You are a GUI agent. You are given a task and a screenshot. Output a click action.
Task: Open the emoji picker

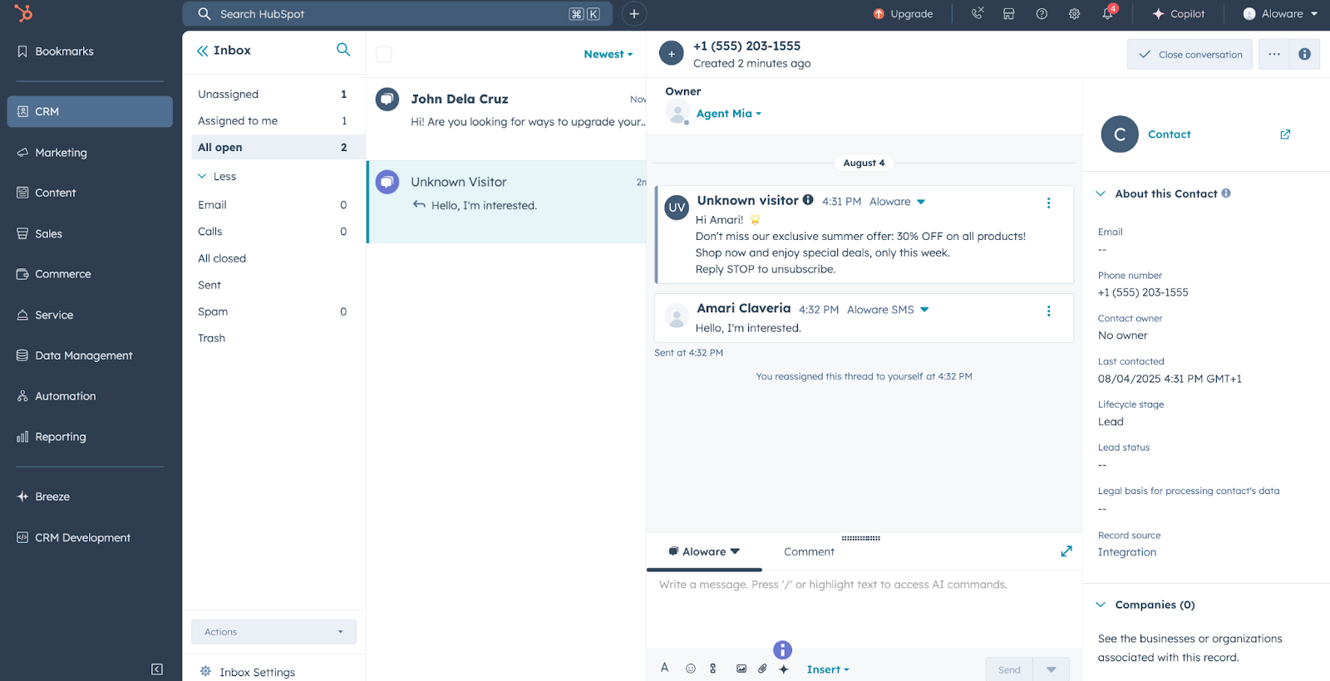click(x=691, y=669)
